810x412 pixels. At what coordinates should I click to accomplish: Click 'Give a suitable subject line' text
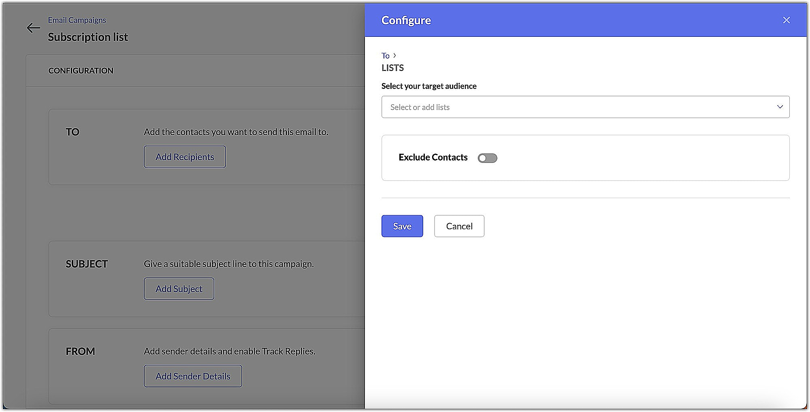(229, 264)
